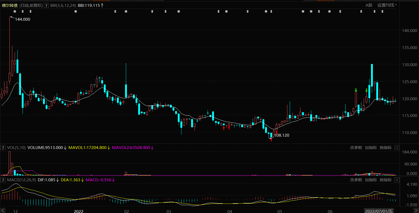The image size is (419, 213).
Task: Click 改参数 in the VOL panel
Action: click(356, 148)
